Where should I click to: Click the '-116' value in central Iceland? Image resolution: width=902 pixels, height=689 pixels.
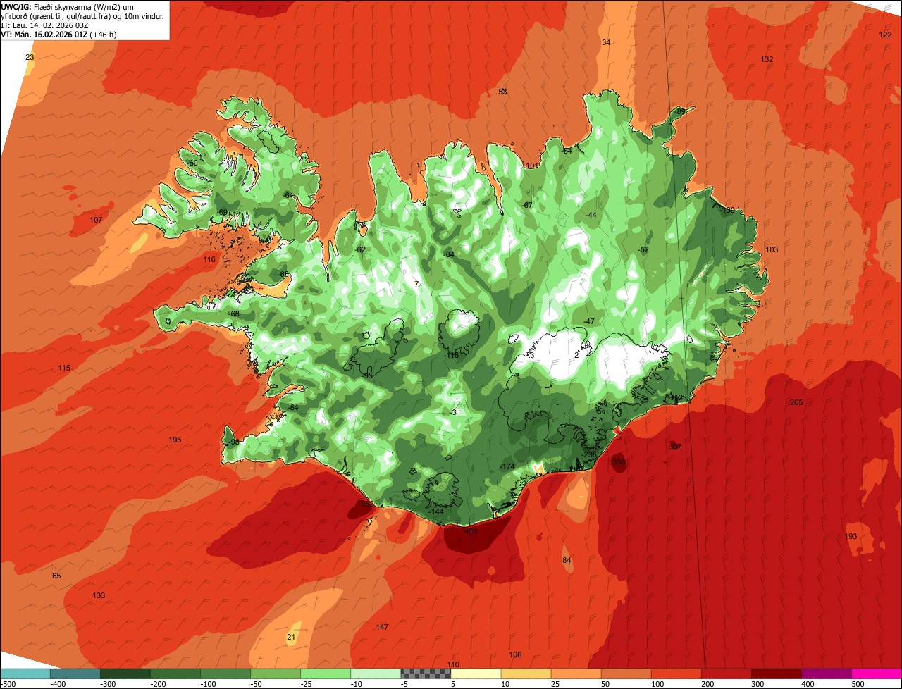click(x=452, y=355)
